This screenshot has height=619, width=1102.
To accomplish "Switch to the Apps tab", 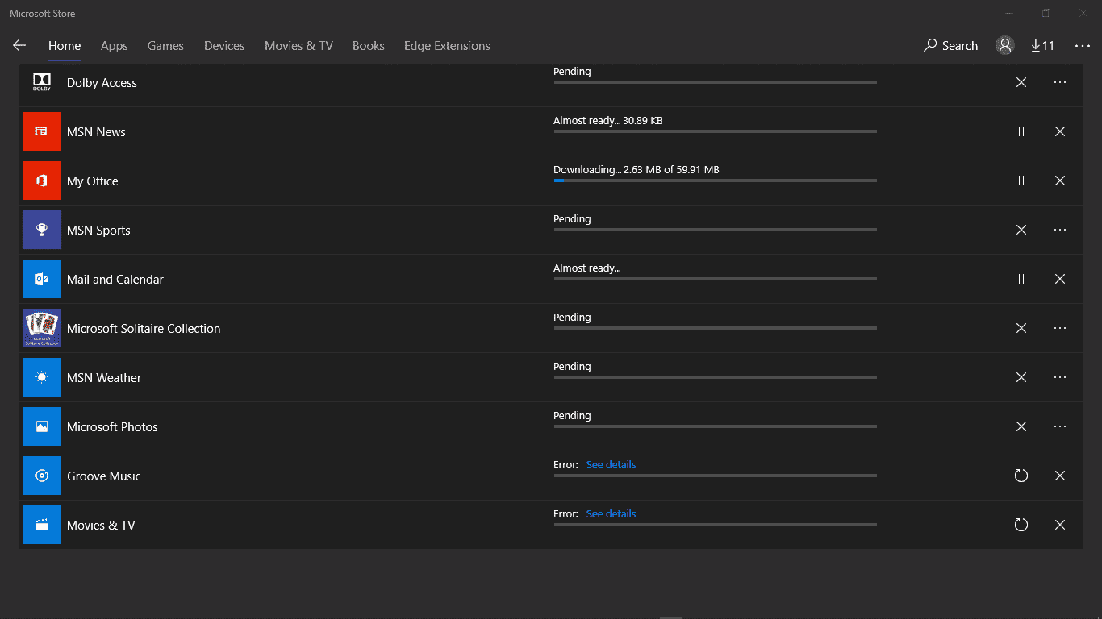I will 115,46.
